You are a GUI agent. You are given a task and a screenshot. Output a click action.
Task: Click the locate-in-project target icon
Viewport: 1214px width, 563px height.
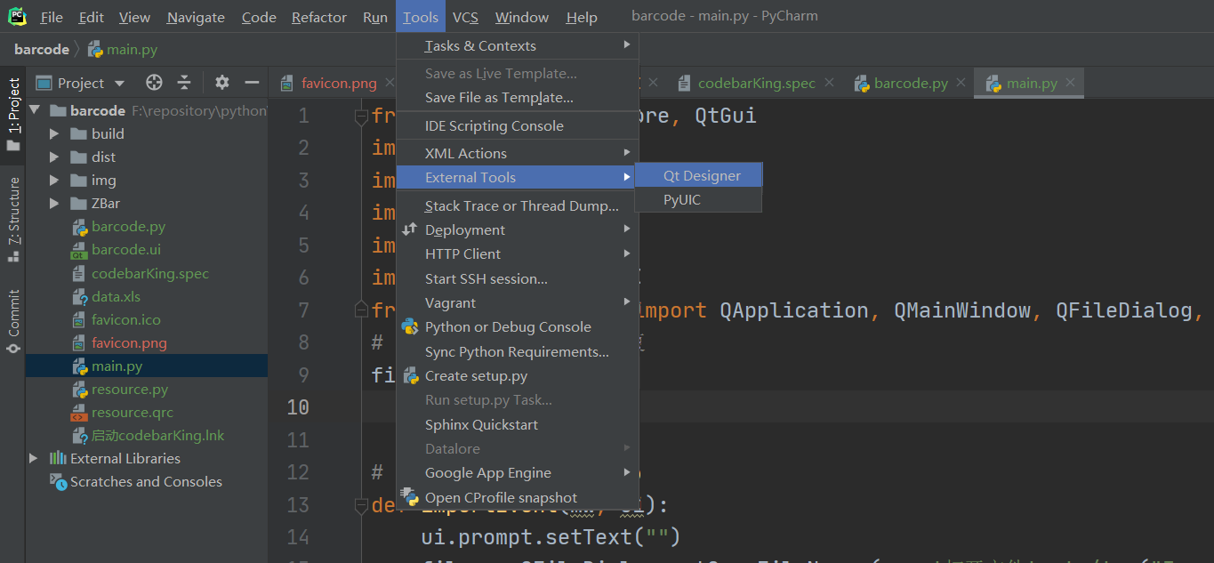tap(154, 83)
